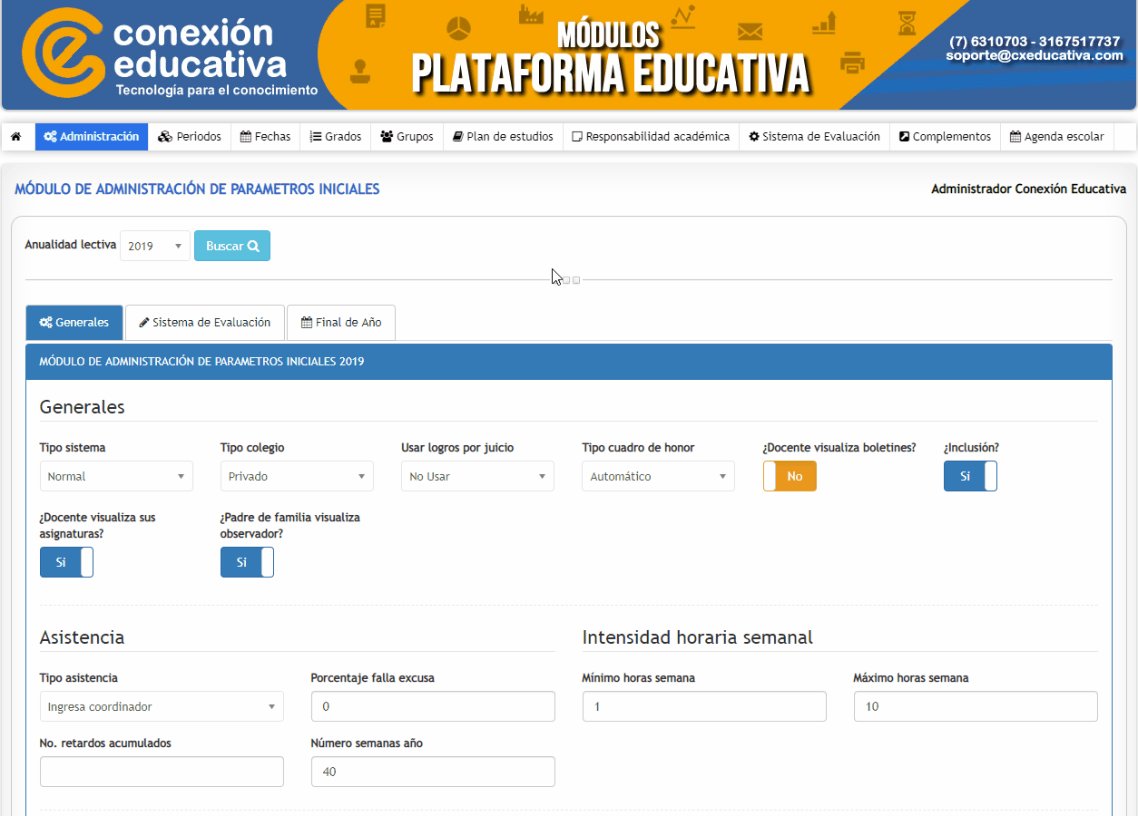Switch to the Final de Año tab
This screenshot has width=1138, height=816.
tap(340, 323)
